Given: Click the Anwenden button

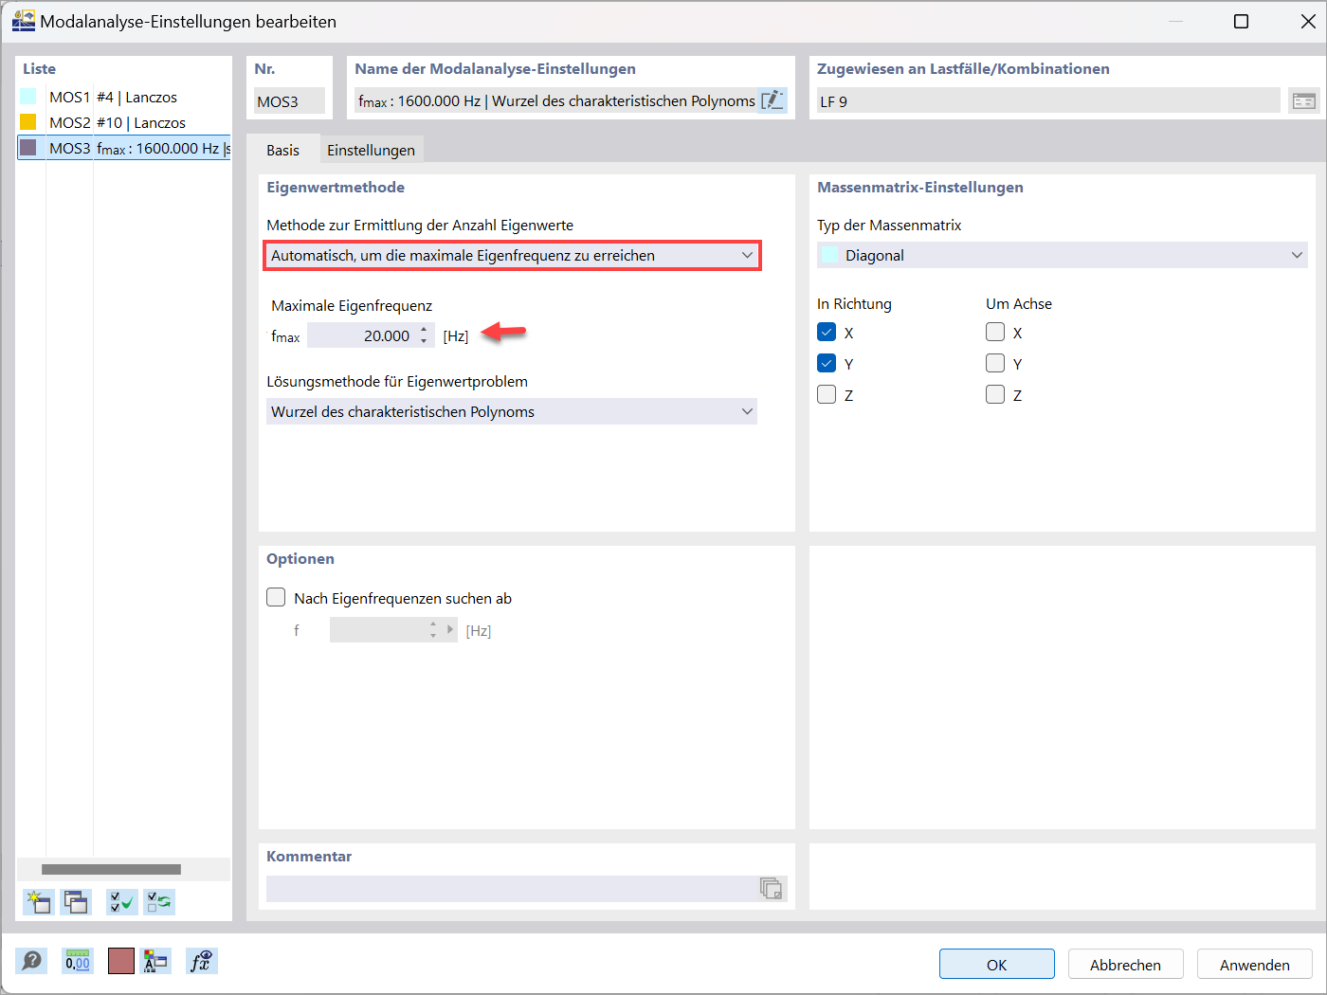Looking at the screenshot, I should click(1255, 964).
